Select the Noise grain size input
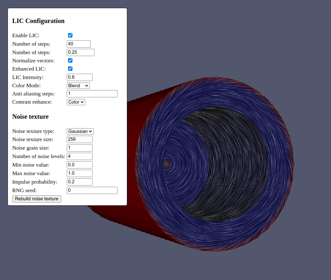331x280 pixels. click(x=79, y=148)
